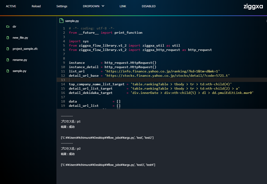Screen dimensions: 267x184
Task: Click 'ziggxa_http_request' on line 6
Action: (161, 50)
